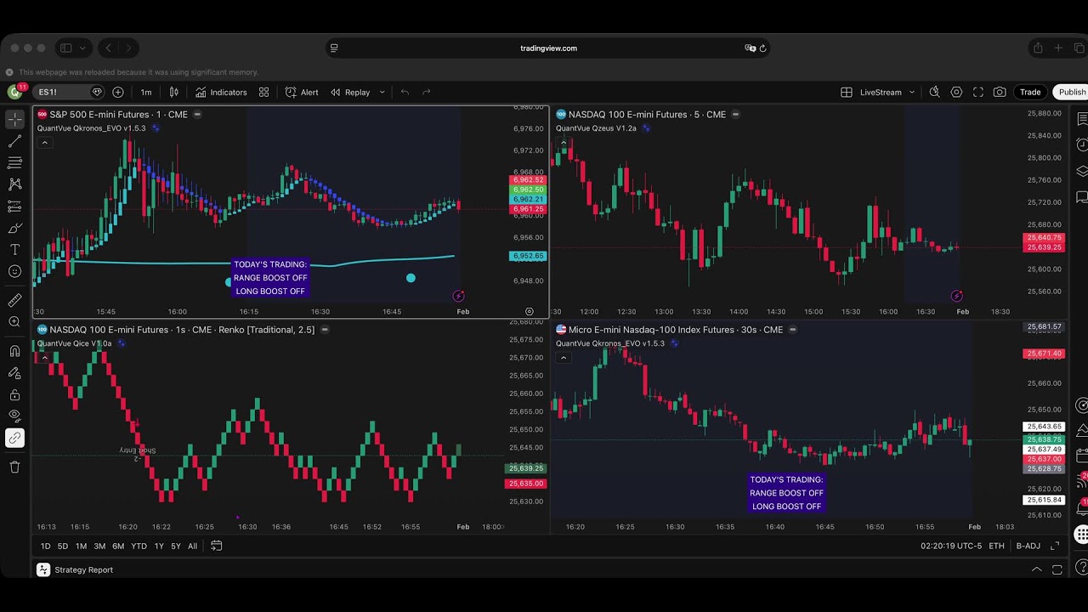The image size is (1088, 612).
Task: Click the maximize chart icon beside B-ADJ
Action: 1055,546
